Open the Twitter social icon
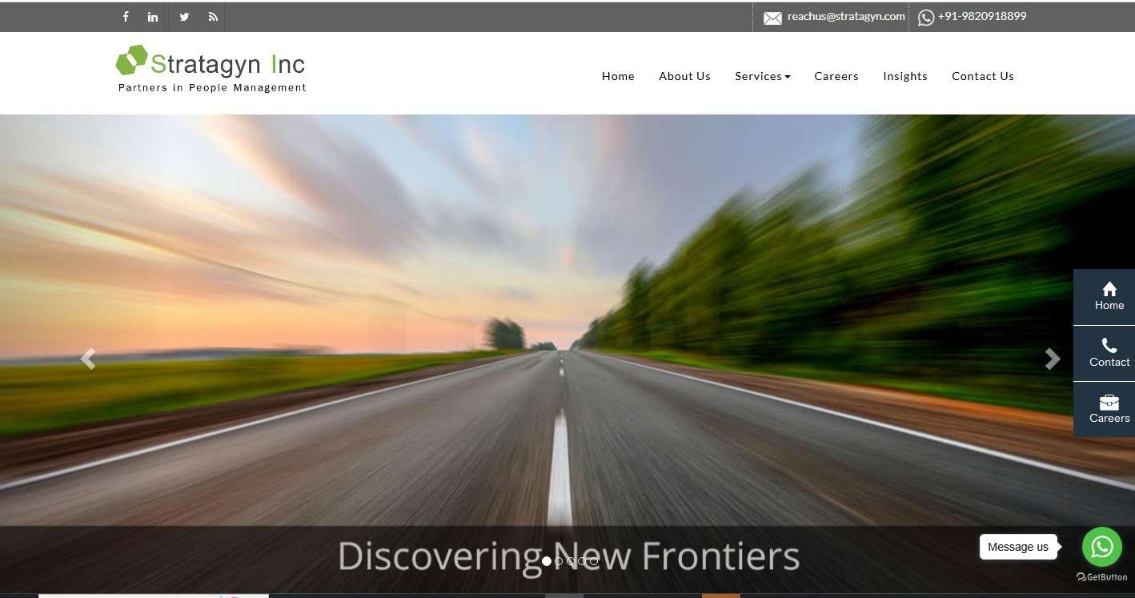The height and width of the screenshot is (598, 1135). [184, 17]
